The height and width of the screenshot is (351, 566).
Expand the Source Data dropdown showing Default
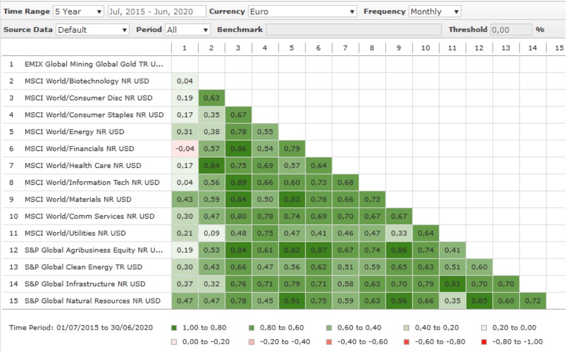click(x=93, y=30)
